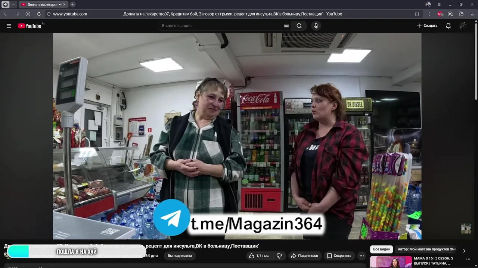The height and width of the screenshot is (268, 478).
Task: Toggle the sound indicator button at tab strip left
Action: click(x=6, y=4)
